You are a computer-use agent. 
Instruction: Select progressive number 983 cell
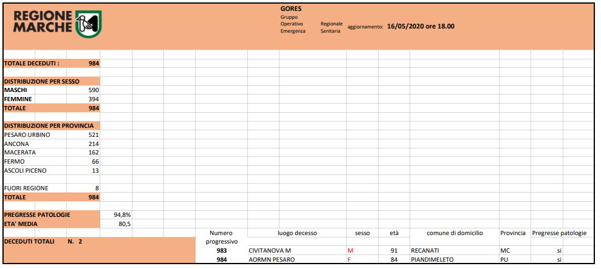click(221, 251)
